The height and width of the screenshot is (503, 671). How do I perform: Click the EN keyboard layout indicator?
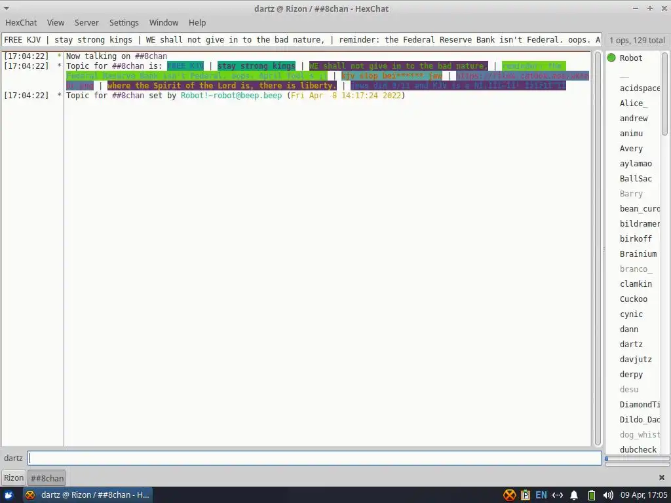click(x=541, y=495)
